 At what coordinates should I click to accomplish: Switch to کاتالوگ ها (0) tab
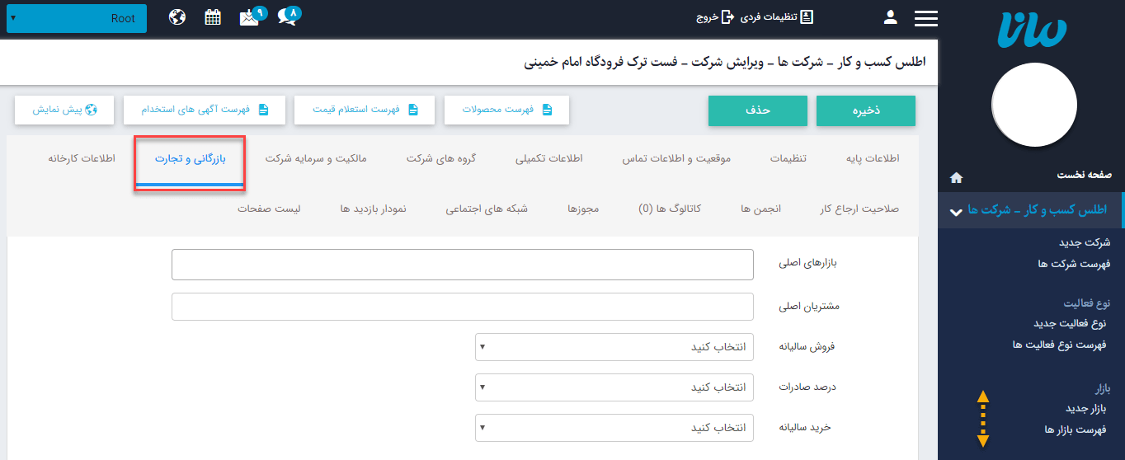pyautogui.click(x=671, y=209)
